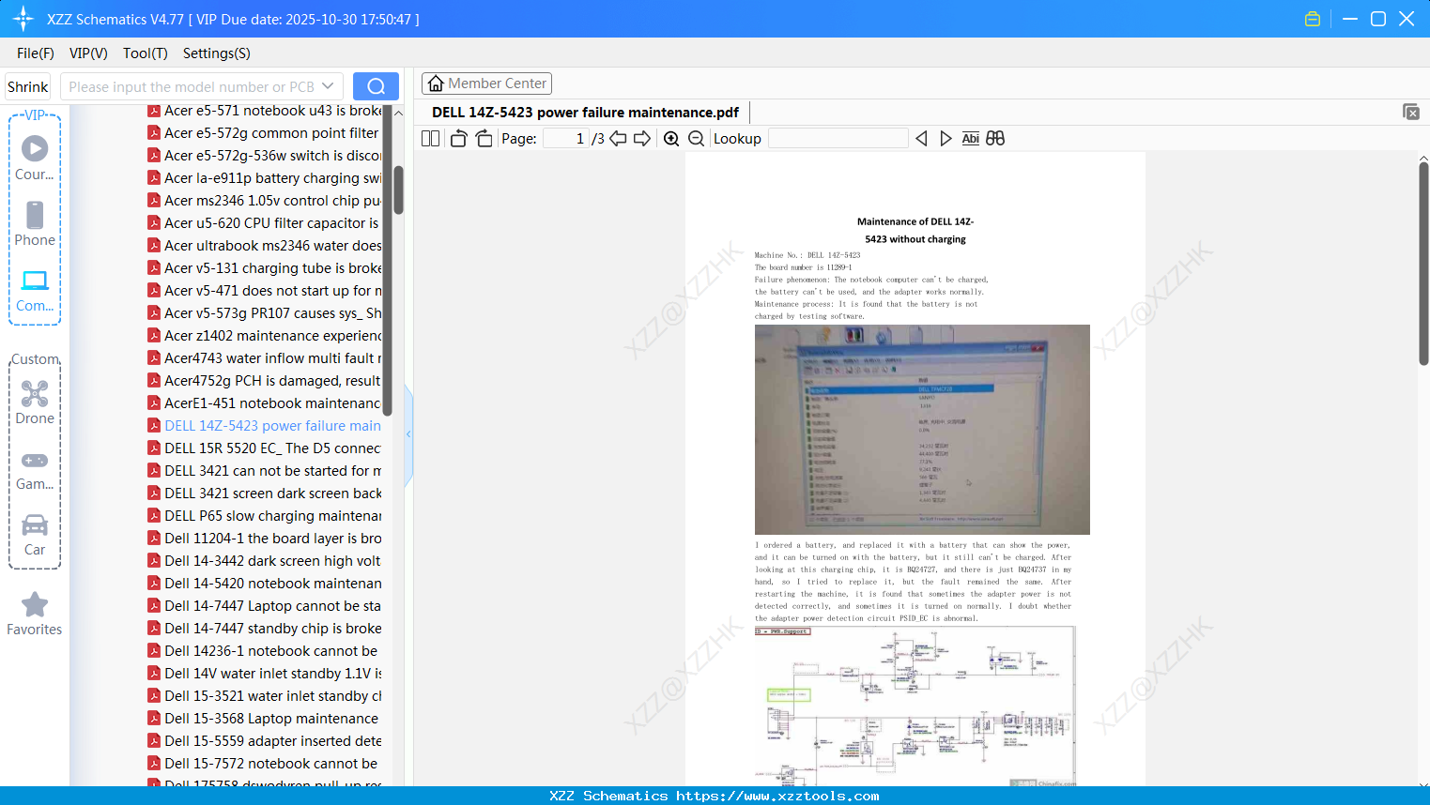Click the battery software screenshot in PDF
1430x805 pixels.
tap(922, 430)
